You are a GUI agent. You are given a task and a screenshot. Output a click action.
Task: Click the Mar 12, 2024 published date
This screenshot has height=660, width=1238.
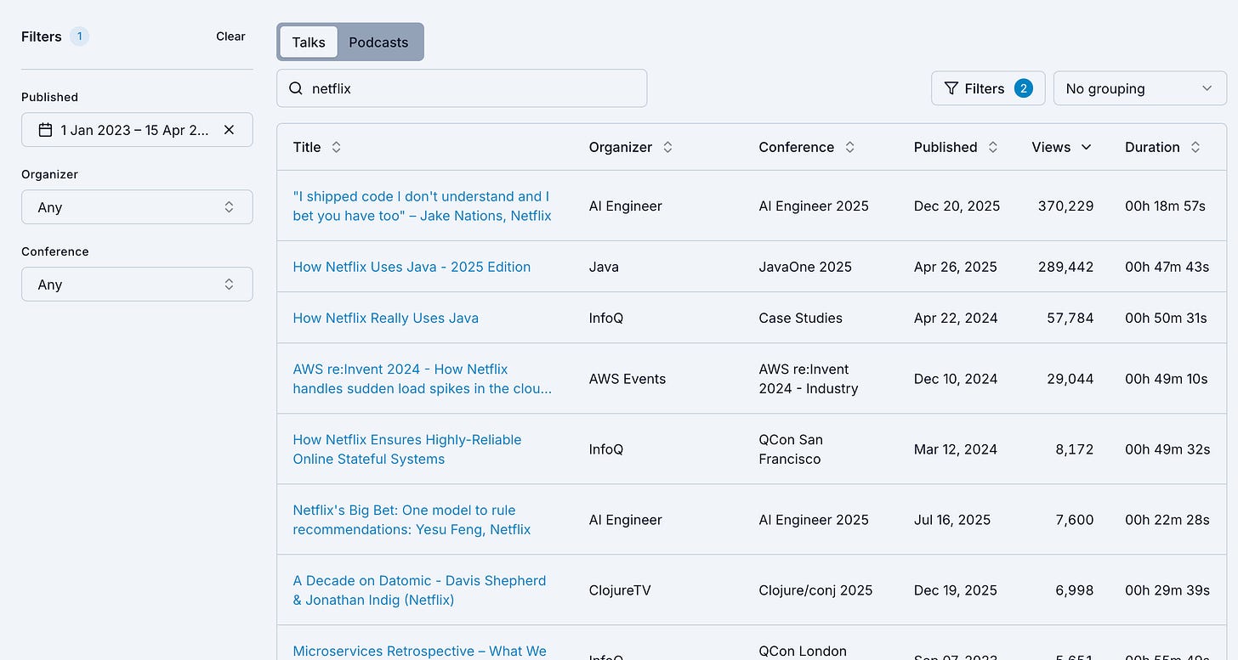coord(956,449)
